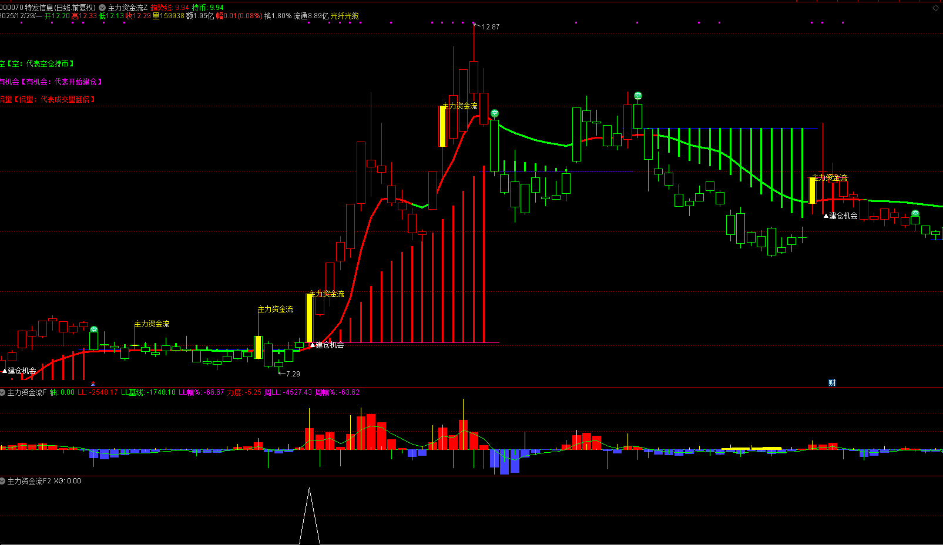Click the topmost green 空 badge above the blue line
Screen dimensions: 943x545
638,96
